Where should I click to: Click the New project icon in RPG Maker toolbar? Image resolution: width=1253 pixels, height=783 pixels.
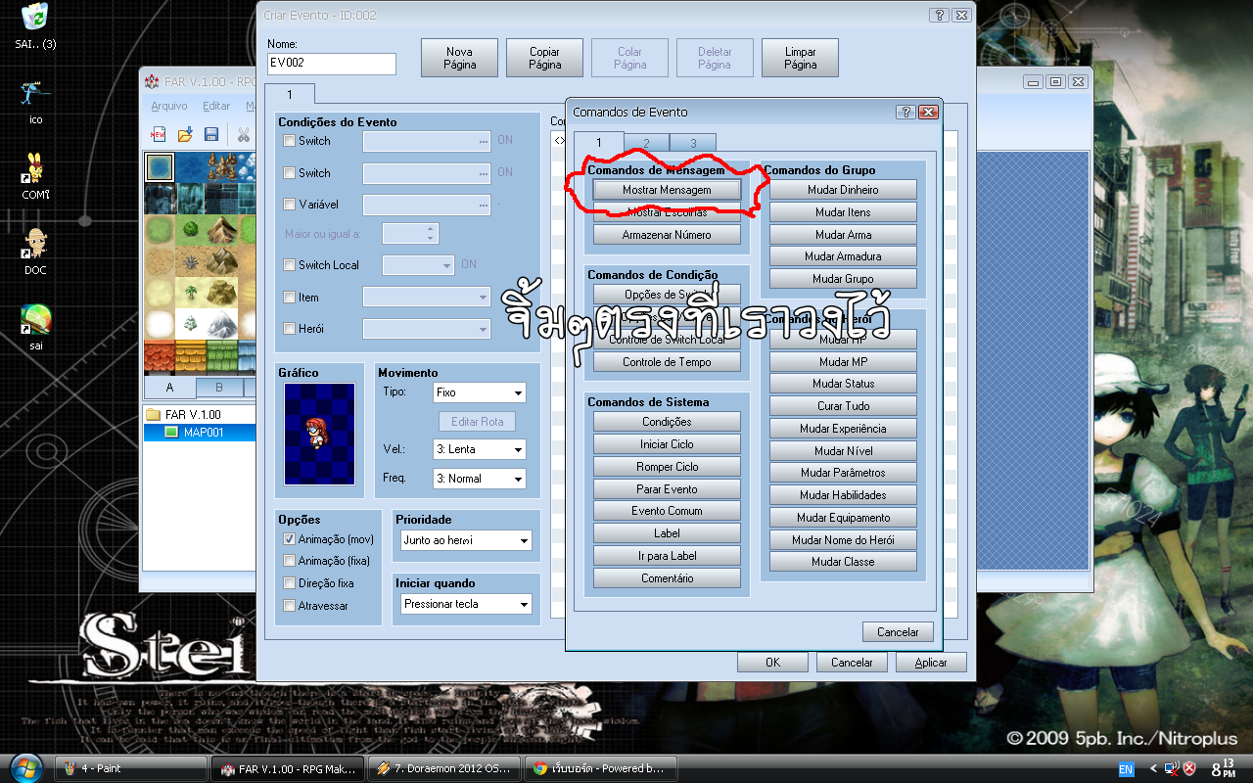coord(158,133)
